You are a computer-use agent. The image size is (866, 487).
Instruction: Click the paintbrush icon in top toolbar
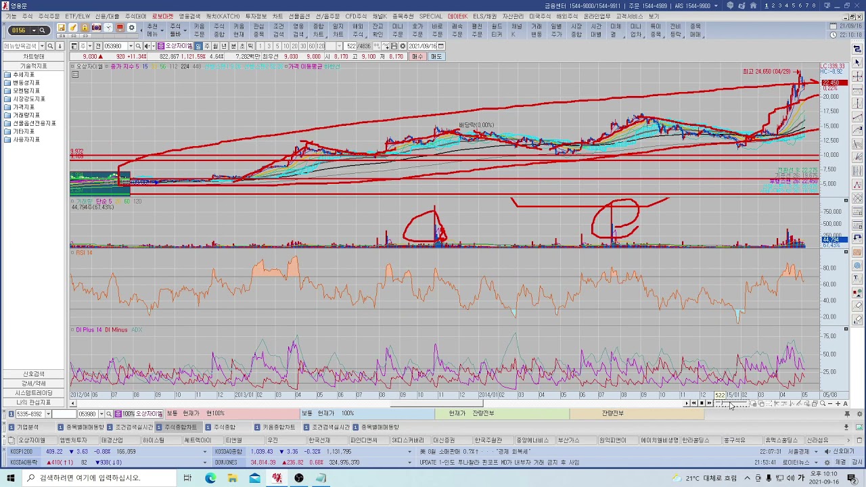click(73, 28)
